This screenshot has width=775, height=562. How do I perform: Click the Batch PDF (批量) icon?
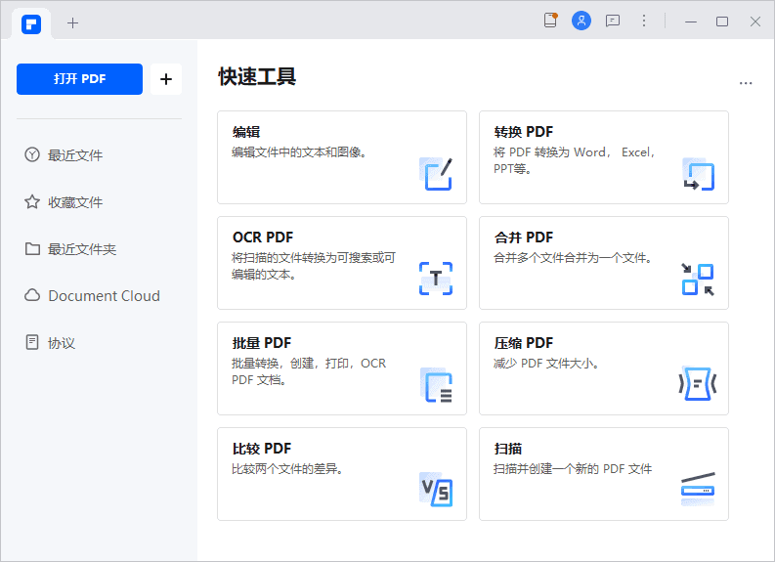tap(436, 385)
